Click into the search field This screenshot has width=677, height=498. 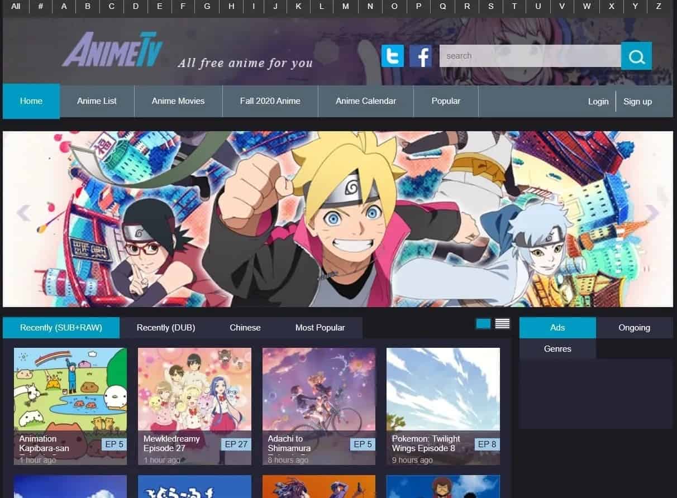pos(530,56)
